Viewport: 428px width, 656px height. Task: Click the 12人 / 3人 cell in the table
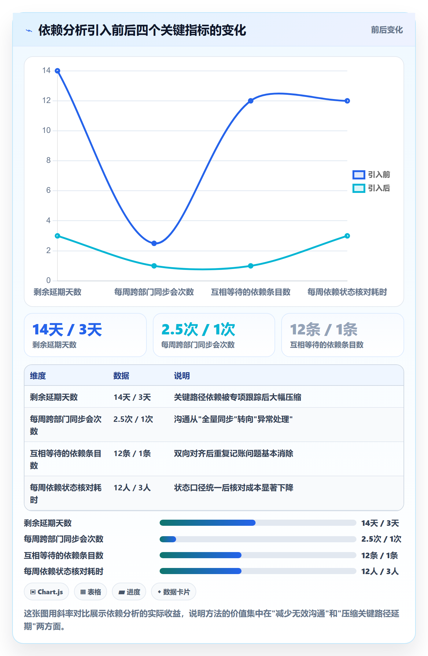tap(132, 488)
